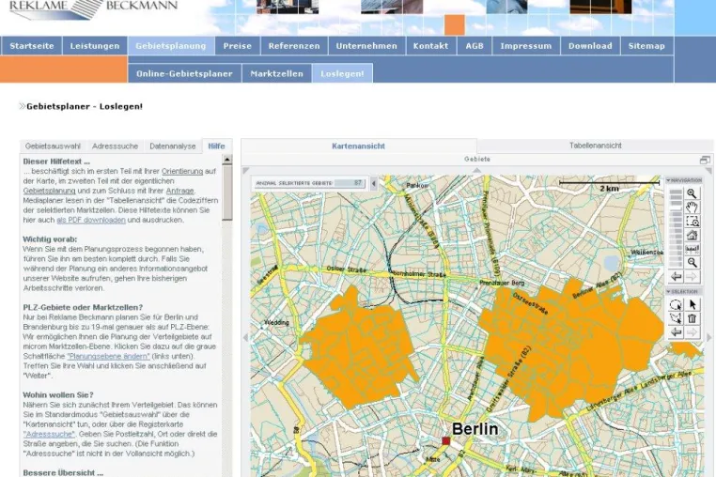Select the zoom in magnifier tool
Image resolution: width=716 pixels, height=477 pixels.
click(693, 193)
